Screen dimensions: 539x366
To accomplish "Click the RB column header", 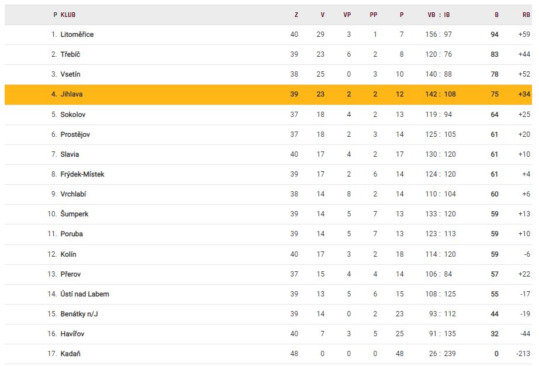I will click(526, 15).
